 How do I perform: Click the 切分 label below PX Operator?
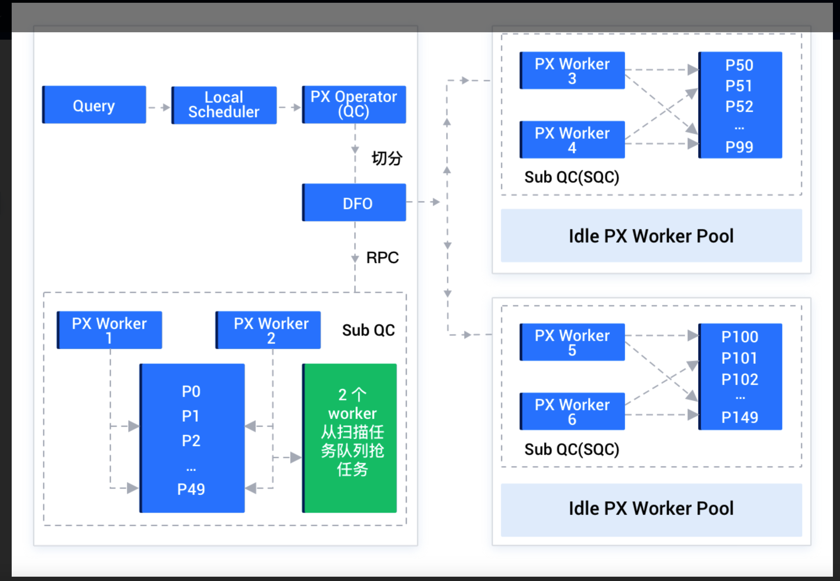pyautogui.click(x=386, y=159)
